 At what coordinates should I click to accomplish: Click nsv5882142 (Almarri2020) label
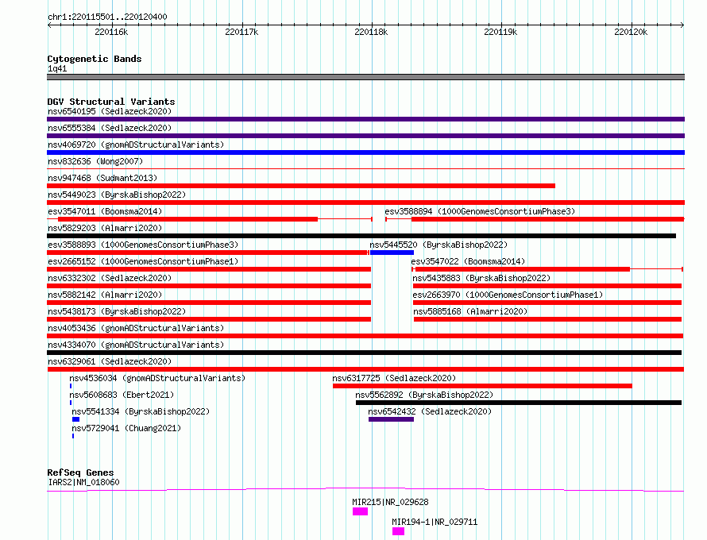click(x=105, y=295)
